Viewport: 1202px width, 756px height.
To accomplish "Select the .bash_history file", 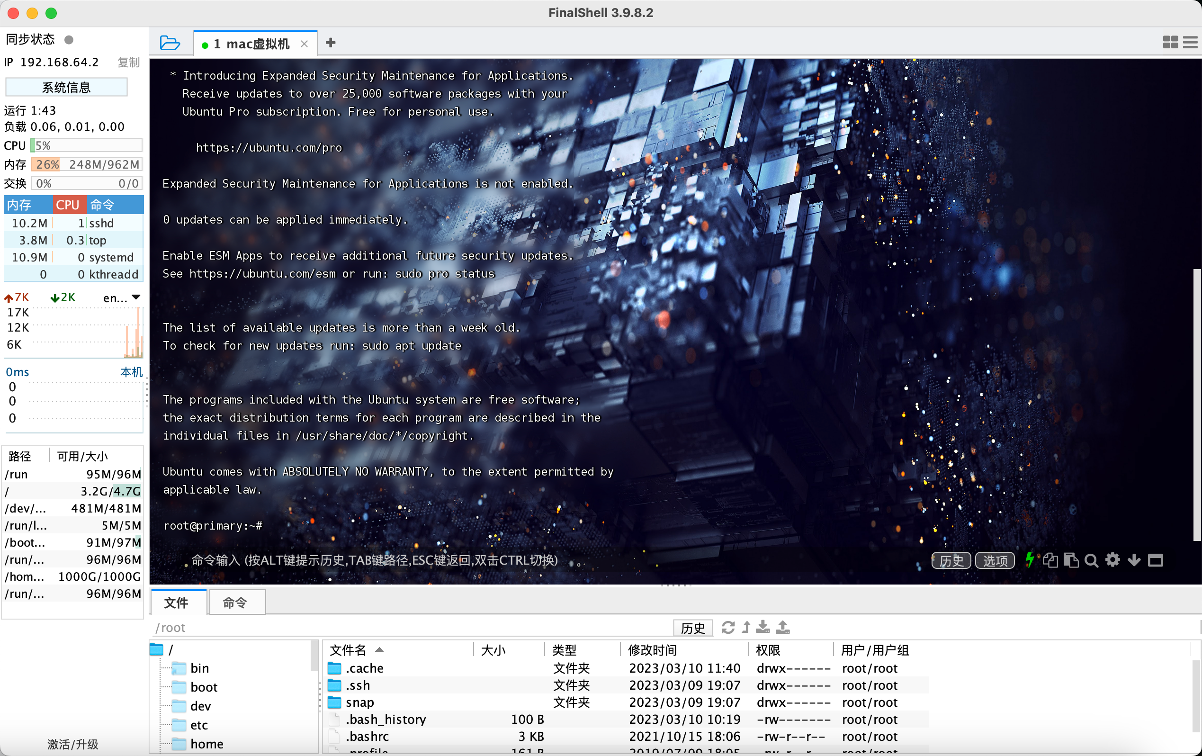I will (627, 719).
